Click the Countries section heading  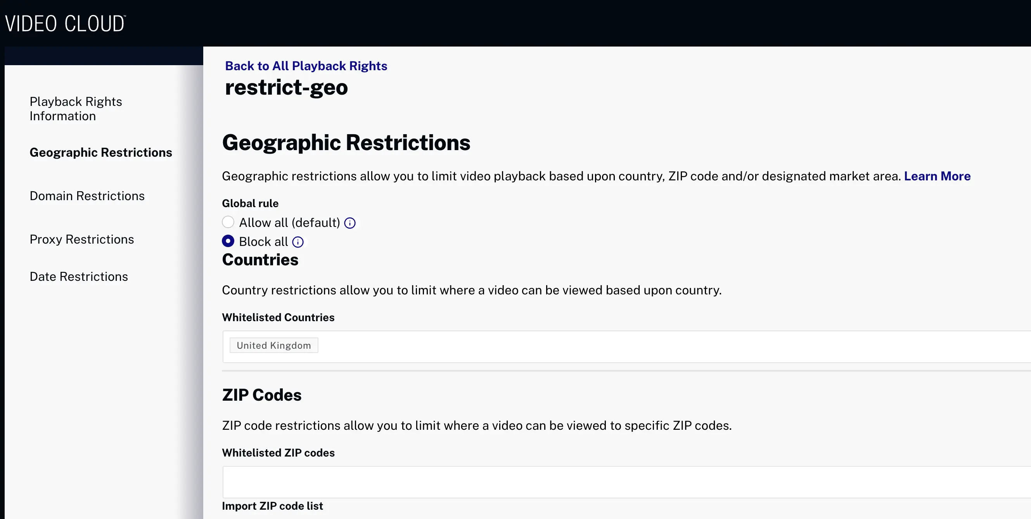260,260
